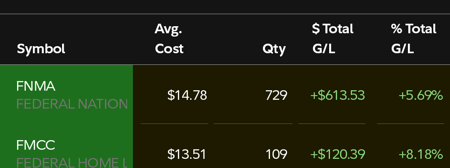Select the FNMA average cost $14.78

187,95
